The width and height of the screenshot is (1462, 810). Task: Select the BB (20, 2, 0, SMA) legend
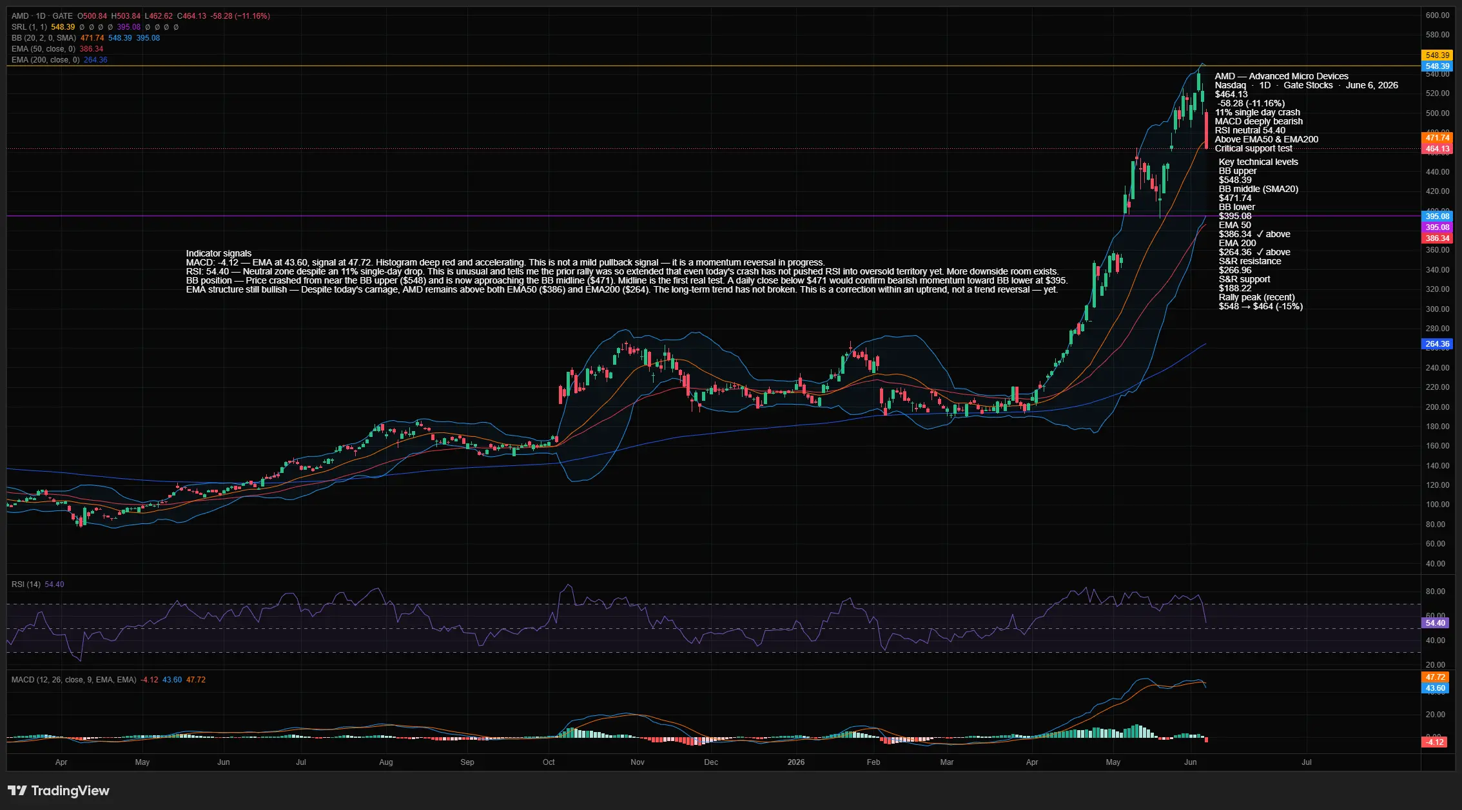44,38
